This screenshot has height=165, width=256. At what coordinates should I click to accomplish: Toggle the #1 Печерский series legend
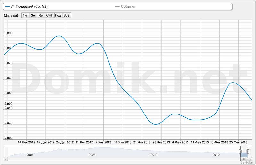tap(29, 6)
